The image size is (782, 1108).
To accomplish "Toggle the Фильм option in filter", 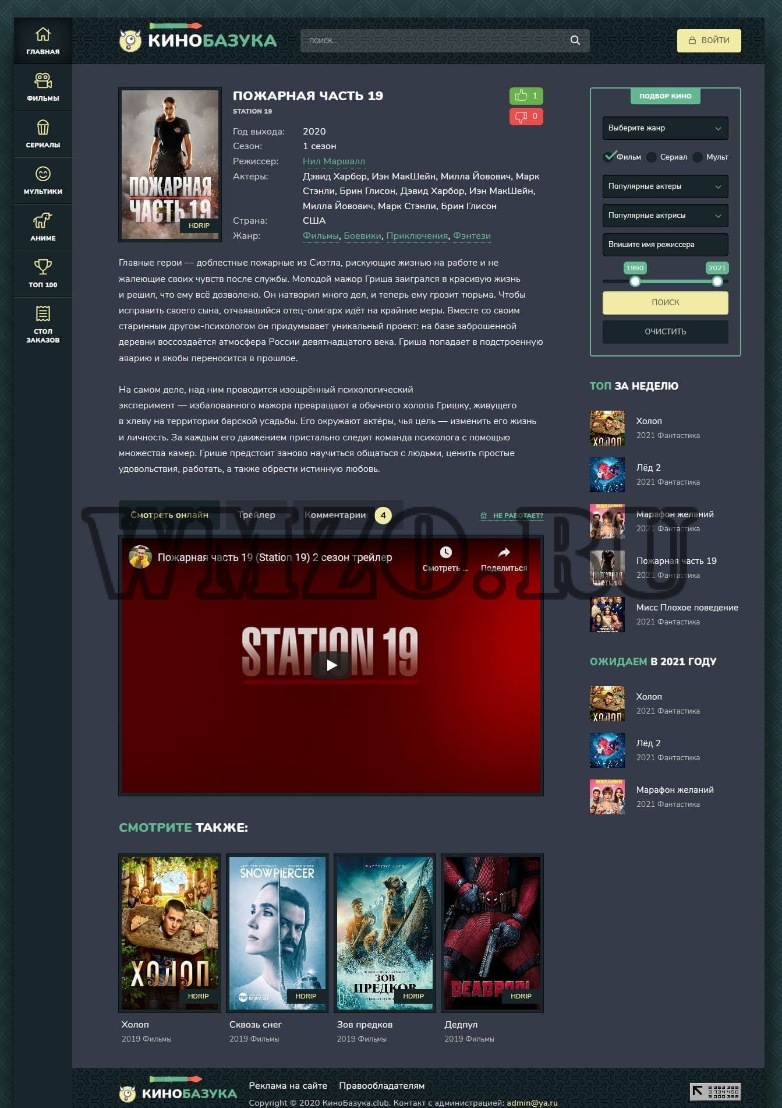I will coord(622,157).
